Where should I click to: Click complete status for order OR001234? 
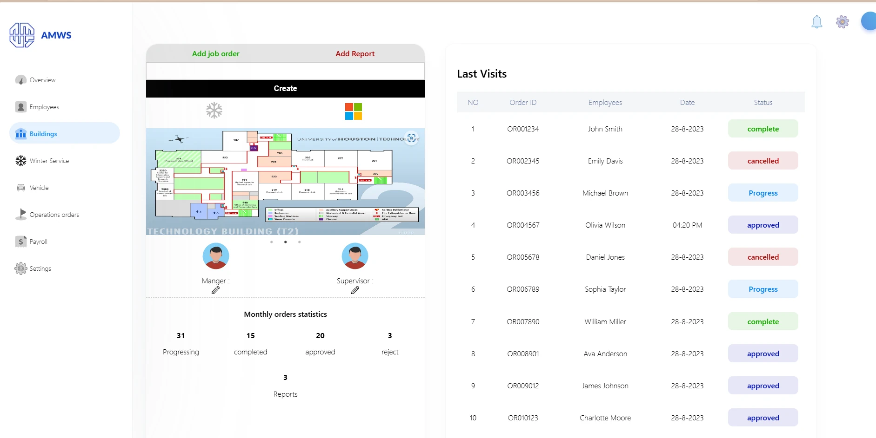[x=762, y=129]
